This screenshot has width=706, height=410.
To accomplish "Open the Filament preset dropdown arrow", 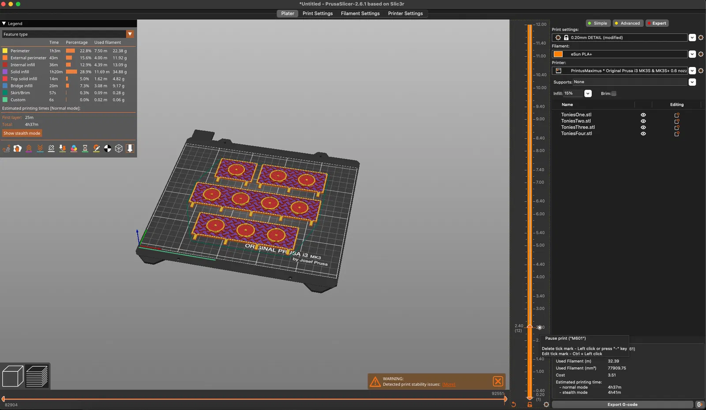I will [x=692, y=54].
